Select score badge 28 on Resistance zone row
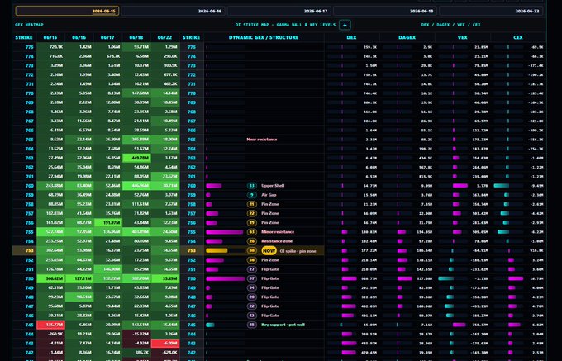 coord(251,241)
